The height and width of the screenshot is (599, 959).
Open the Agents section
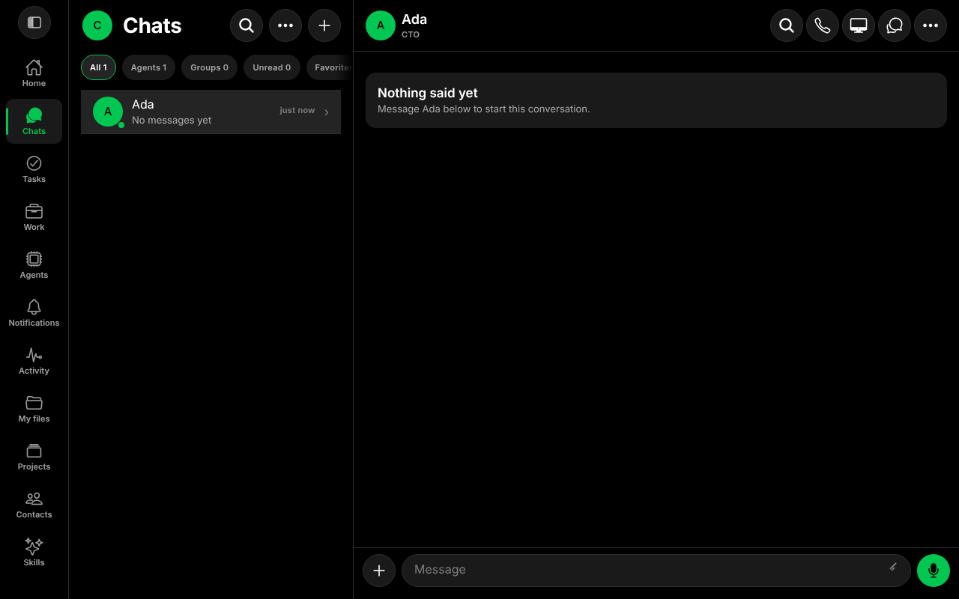click(34, 265)
